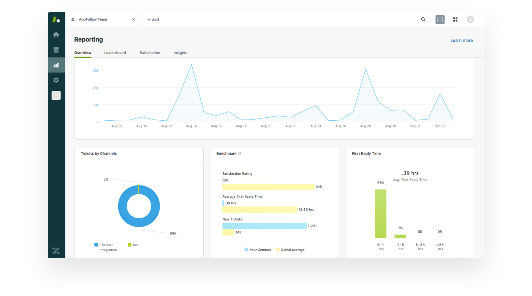Image resolution: width=532 pixels, height=296 pixels.
Task: Toggle Channel Integration legend swatch
Action: [x=96, y=245]
